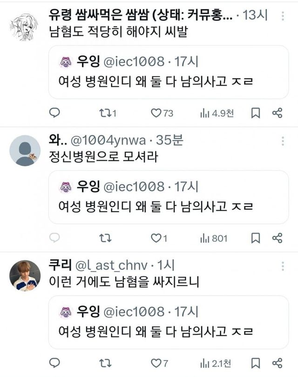Reply to the 유령 쌈싸먹은 쌈쌈 tweet
Screen dimensions: 298x377
click(55, 113)
